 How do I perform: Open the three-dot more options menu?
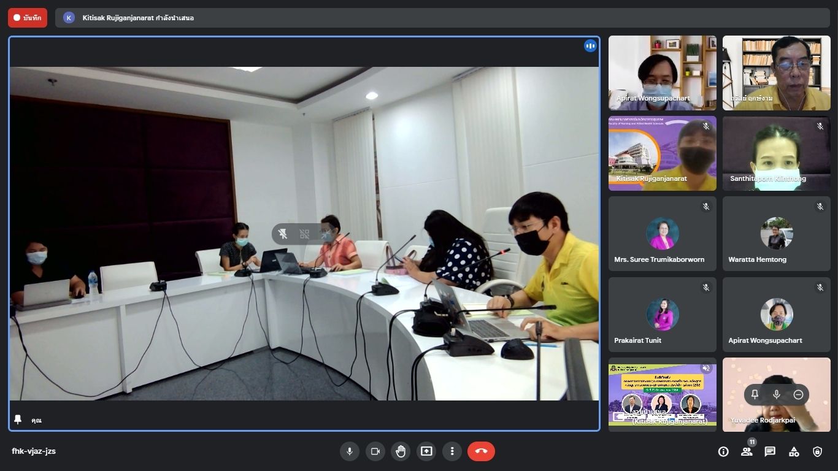click(x=452, y=451)
